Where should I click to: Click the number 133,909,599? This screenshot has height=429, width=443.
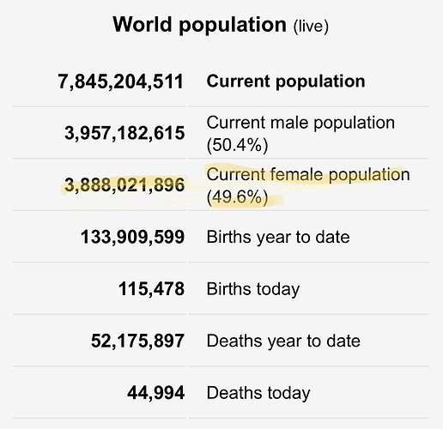pyautogui.click(x=132, y=237)
